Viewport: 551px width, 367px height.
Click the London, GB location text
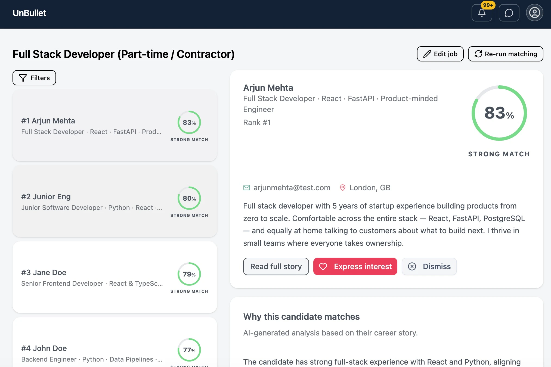tap(370, 188)
